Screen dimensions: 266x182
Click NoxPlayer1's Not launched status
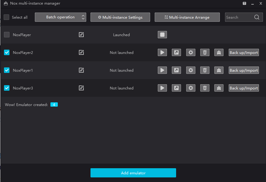pos(122,70)
